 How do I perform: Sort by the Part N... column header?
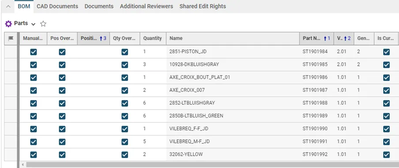pos(316,39)
